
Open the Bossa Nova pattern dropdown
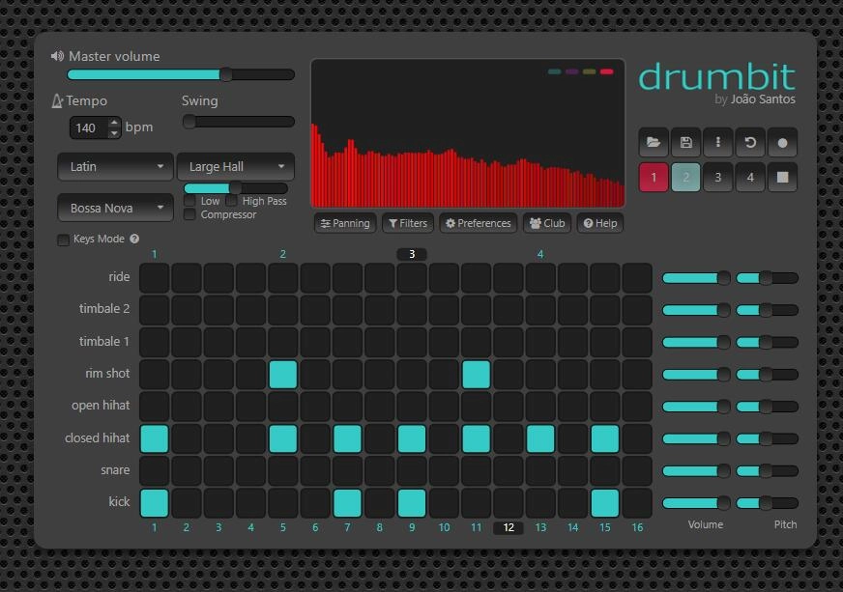pos(115,208)
